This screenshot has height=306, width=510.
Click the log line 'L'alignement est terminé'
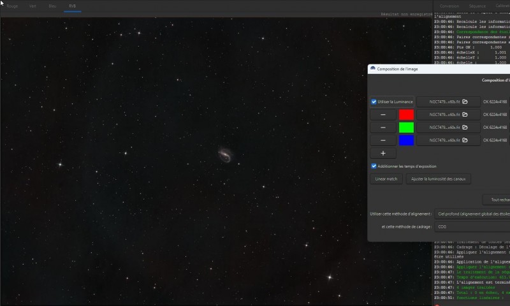point(472,282)
